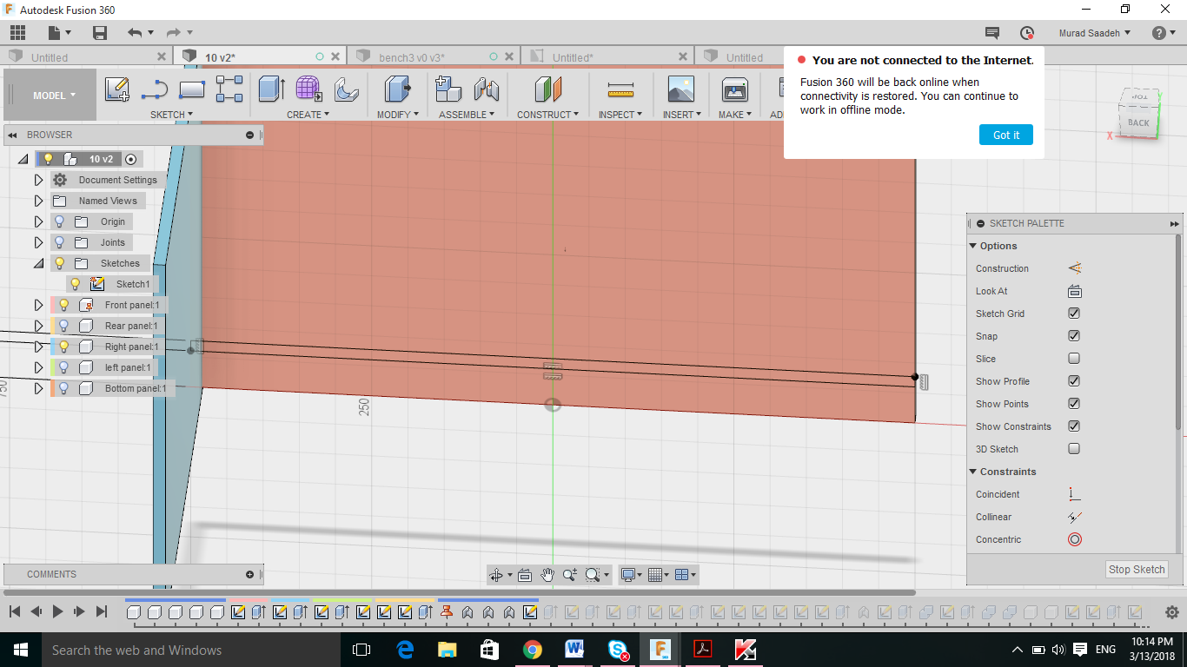Open the SKETCH menu dropdown

pos(171,115)
